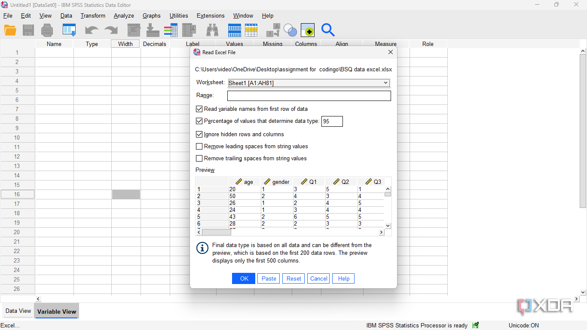Click the Use variable sets circles icon
This screenshot has width=587, height=330.
290,30
